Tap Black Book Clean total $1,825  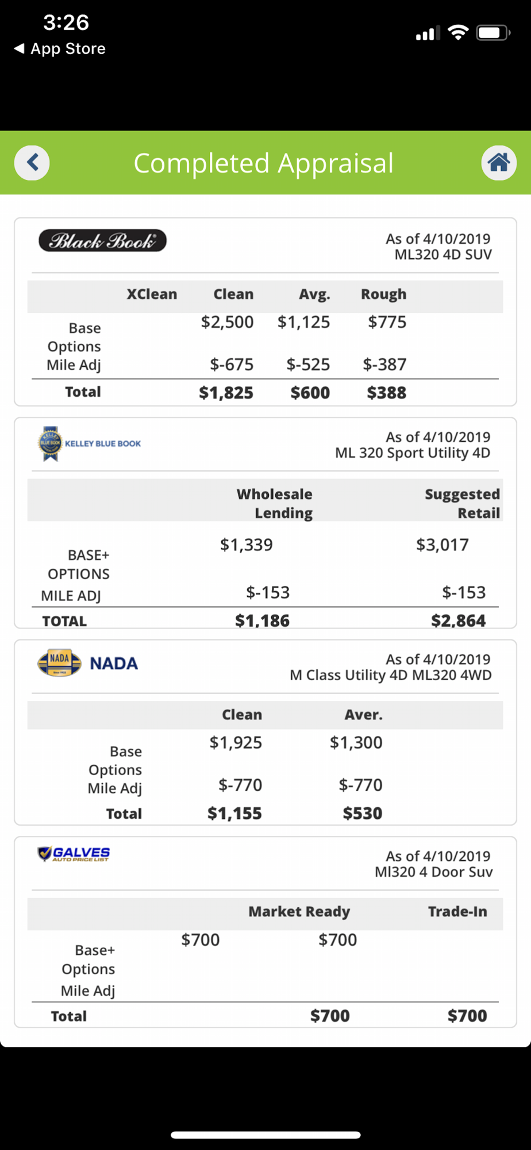coord(226,393)
